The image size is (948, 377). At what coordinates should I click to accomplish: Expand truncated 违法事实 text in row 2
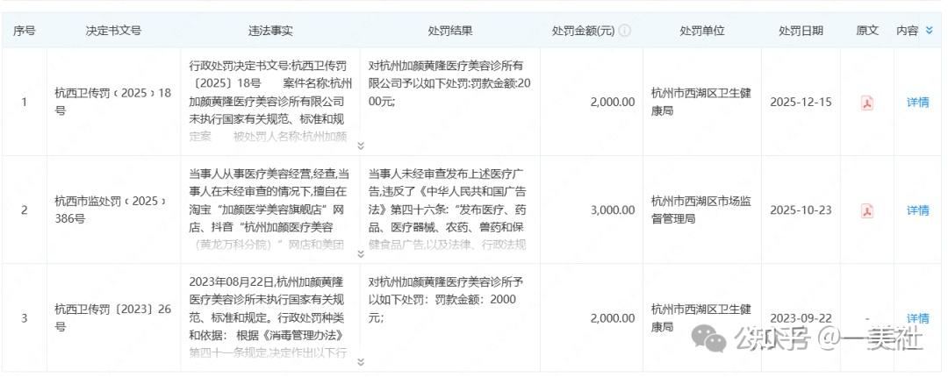point(361,253)
